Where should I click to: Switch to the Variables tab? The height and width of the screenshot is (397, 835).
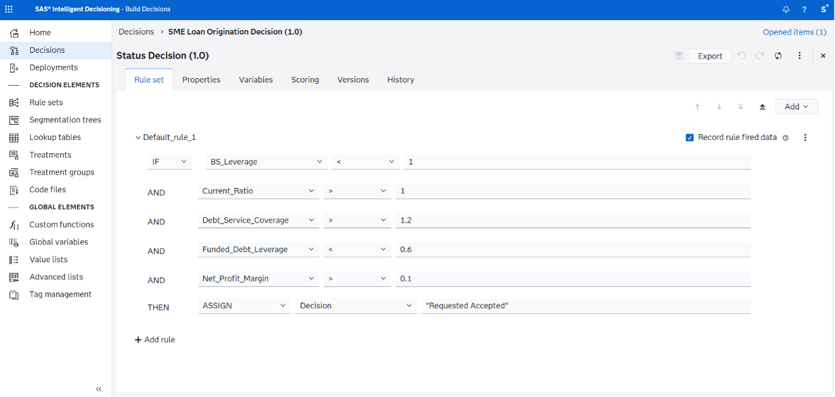(256, 79)
